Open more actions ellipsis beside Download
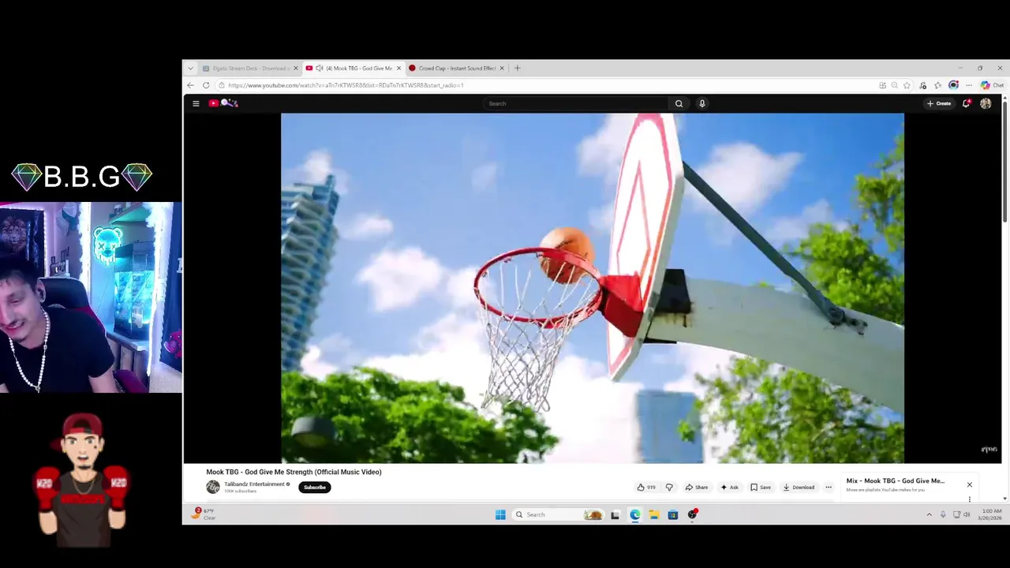Image resolution: width=1010 pixels, height=568 pixels. [829, 488]
